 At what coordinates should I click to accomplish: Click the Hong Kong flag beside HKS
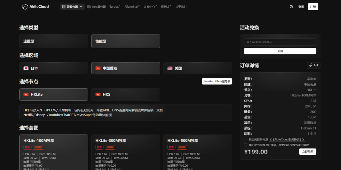click(x=98, y=95)
